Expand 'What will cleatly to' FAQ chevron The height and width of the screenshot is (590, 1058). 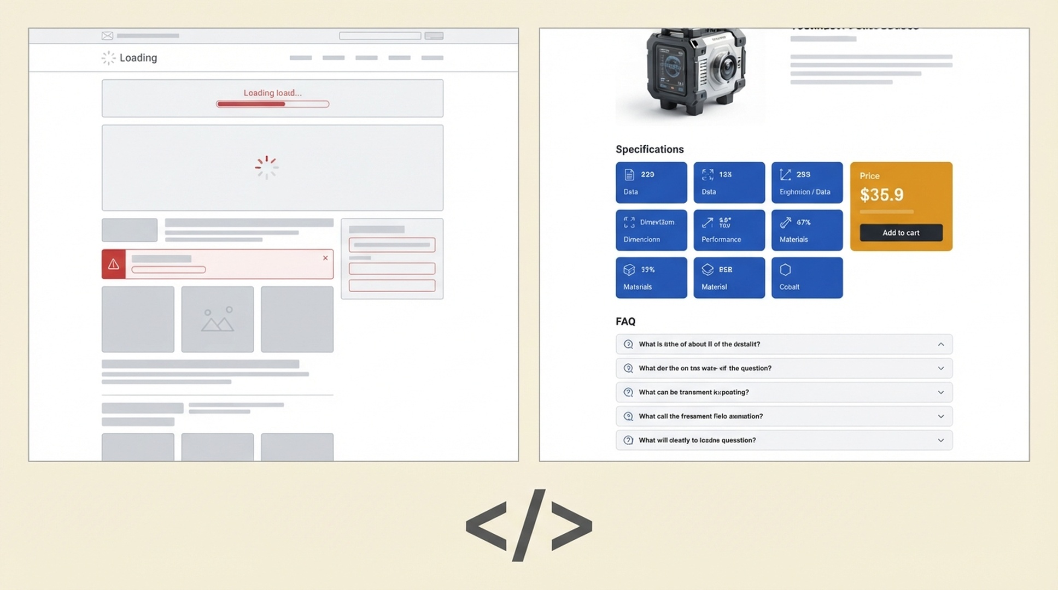[x=941, y=440]
